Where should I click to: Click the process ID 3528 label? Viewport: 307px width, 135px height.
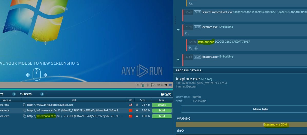pyautogui.click(x=189, y=12)
